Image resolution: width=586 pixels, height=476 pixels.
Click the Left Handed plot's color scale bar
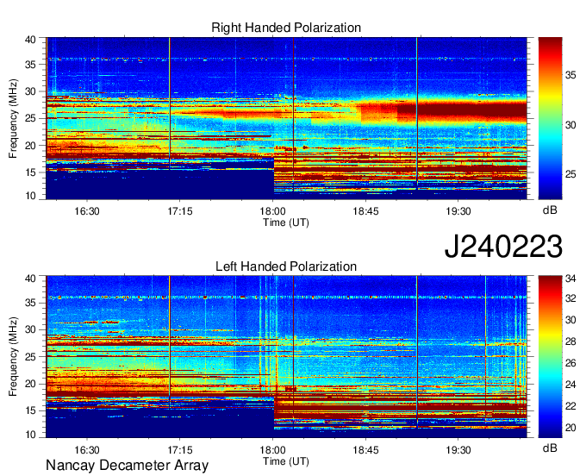[550, 357]
